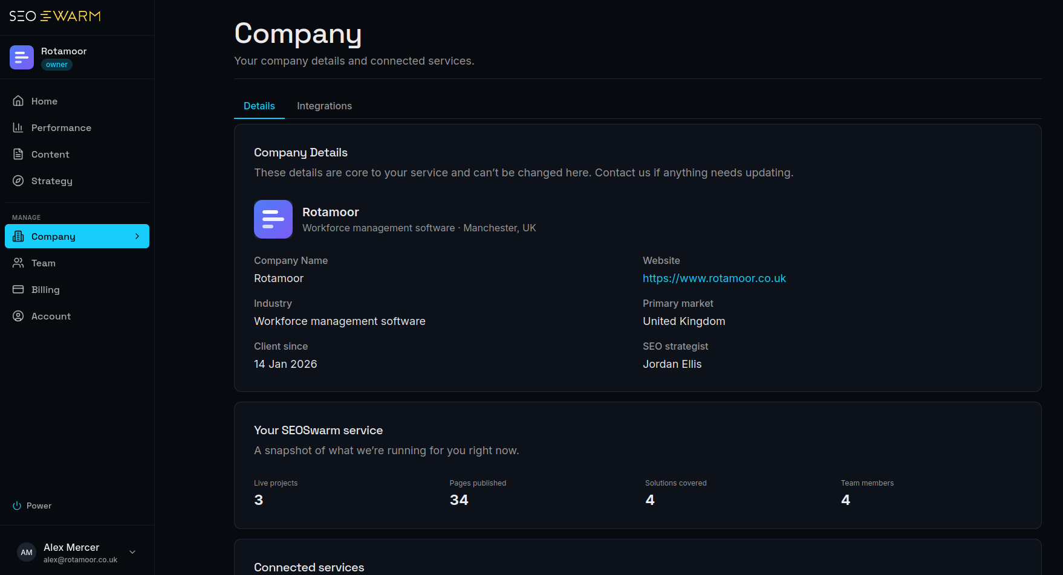Click the Client since date 14 Jan 2026
The image size is (1063, 575).
coord(285,364)
